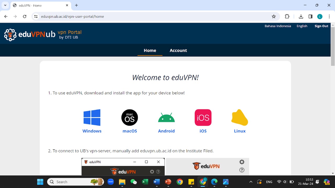The image size is (335, 188).
Task: Click the Linux text link
Action: point(240,131)
